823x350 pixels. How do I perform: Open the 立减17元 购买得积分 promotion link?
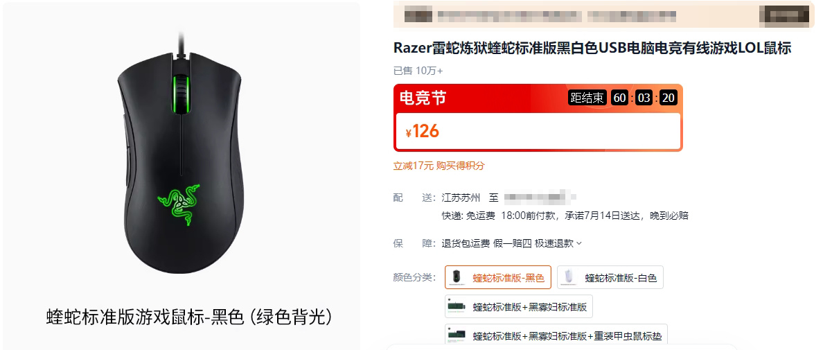point(439,166)
